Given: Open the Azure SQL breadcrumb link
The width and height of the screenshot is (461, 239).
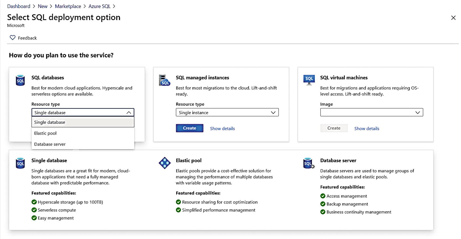Looking at the screenshot, I should pyautogui.click(x=99, y=6).
